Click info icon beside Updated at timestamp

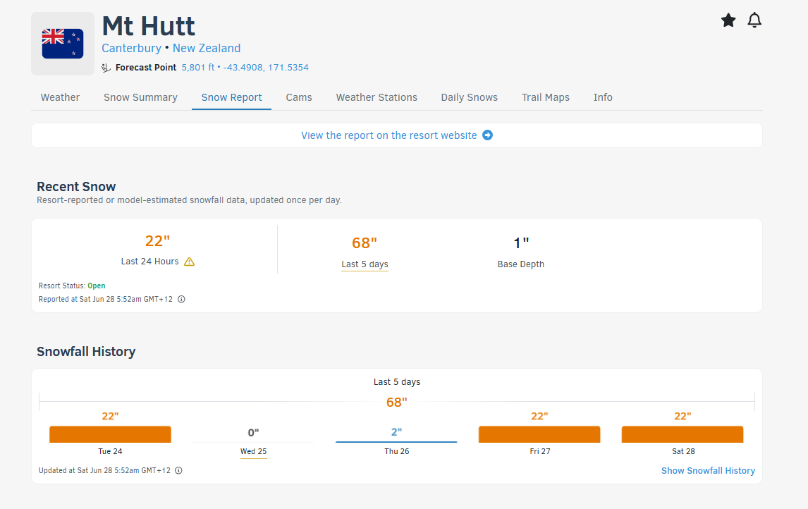[179, 470]
